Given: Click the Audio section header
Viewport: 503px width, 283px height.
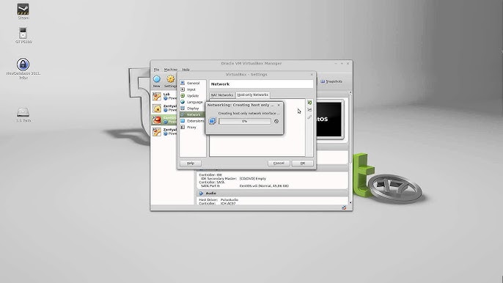Looking at the screenshot, I should [x=272, y=193].
